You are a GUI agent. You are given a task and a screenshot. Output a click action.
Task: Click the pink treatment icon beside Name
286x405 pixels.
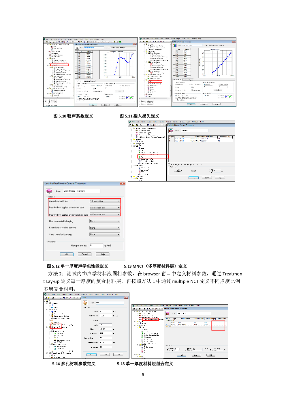point(49,191)
